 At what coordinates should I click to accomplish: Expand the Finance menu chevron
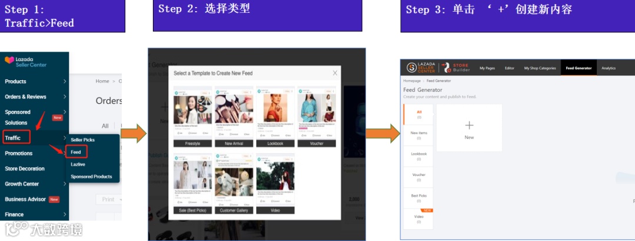click(65, 215)
